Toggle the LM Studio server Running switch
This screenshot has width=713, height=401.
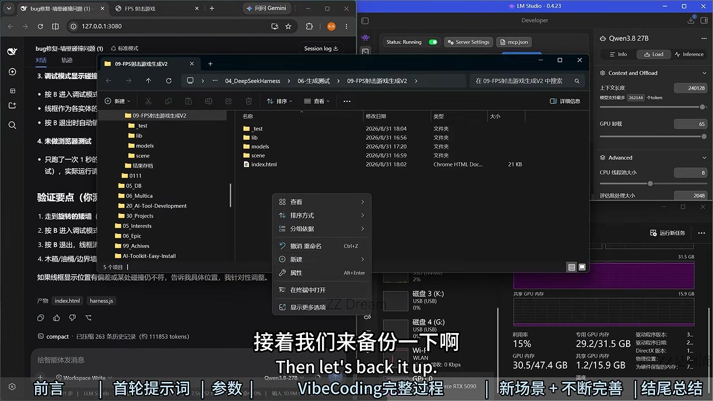pos(433,42)
